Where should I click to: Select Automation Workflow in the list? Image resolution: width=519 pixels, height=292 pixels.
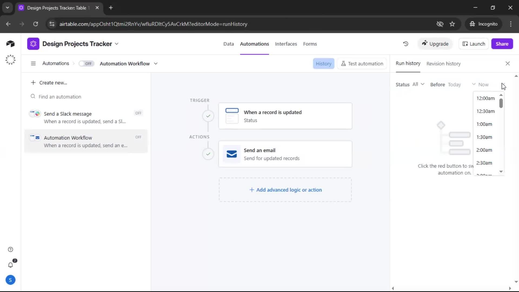(x=86, y=141)
